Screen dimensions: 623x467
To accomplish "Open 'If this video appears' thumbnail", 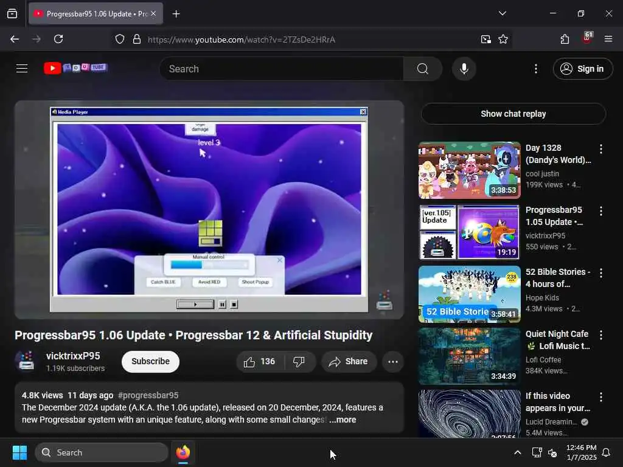I will [469, 413].
